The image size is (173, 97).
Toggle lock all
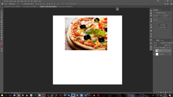pyautogui.click(x=164, y=48)
